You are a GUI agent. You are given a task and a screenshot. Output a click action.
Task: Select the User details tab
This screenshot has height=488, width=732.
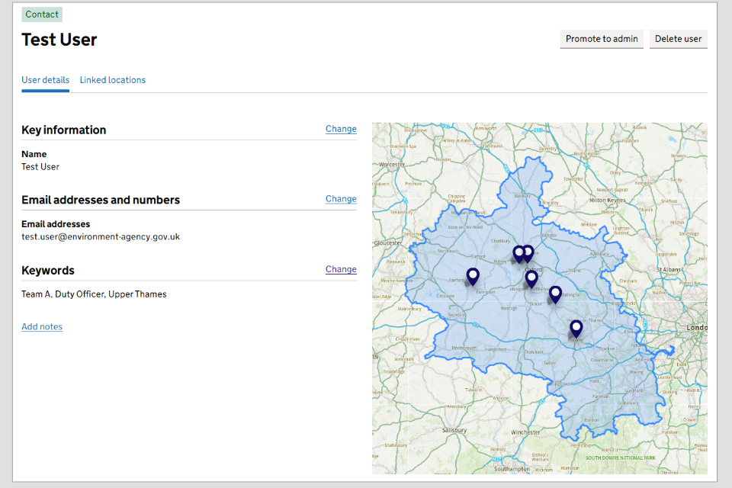click(x=45, y=80)
